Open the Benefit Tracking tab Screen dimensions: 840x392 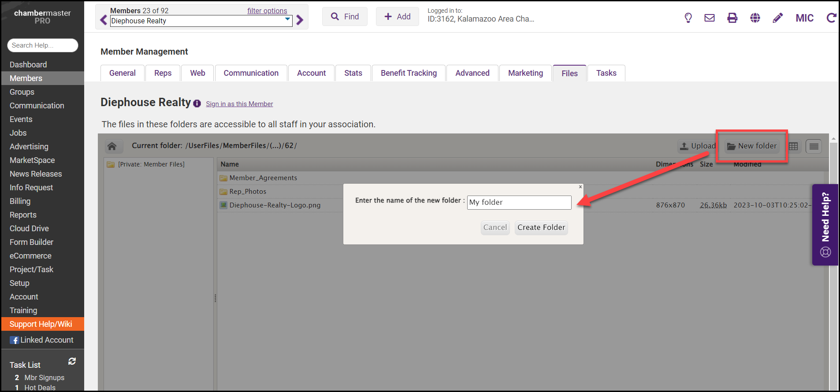[x=409, y=73]
